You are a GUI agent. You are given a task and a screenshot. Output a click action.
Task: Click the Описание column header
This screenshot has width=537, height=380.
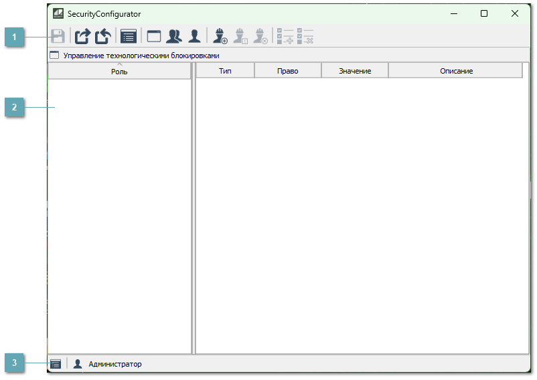point(456,71)
